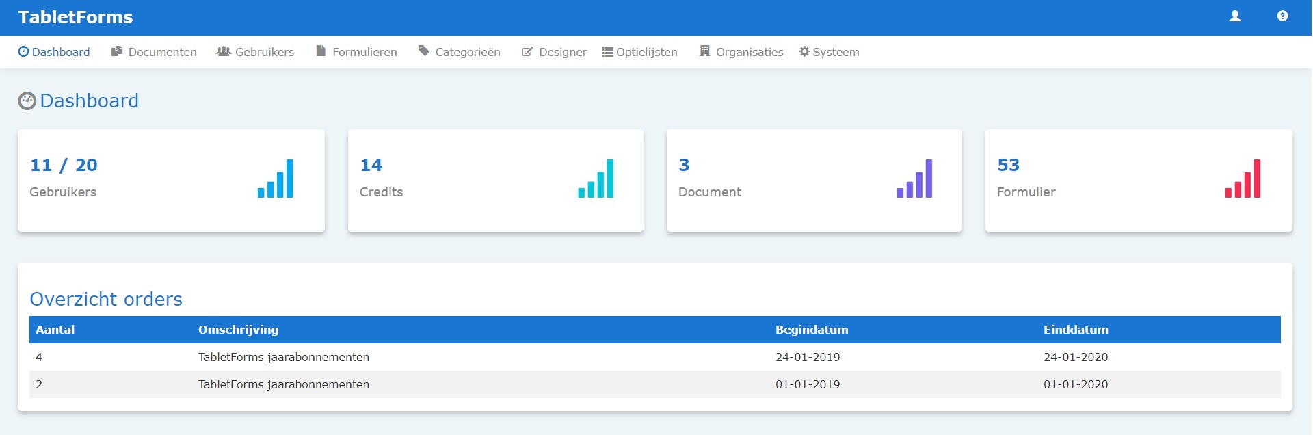Image resolution: width=1313 pixels, height=435 pixels.
Task: Click end date 01-01-2020
Action: (x=1076, y=384)
